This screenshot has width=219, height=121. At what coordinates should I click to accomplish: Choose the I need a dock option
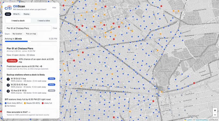18,21
